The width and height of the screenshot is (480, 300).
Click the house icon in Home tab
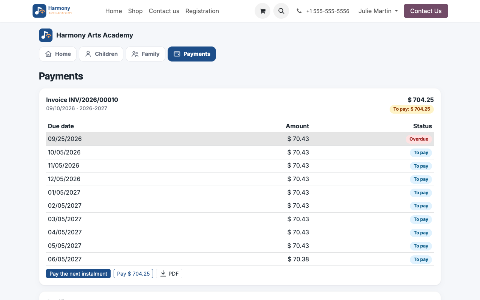pos(48,54)
